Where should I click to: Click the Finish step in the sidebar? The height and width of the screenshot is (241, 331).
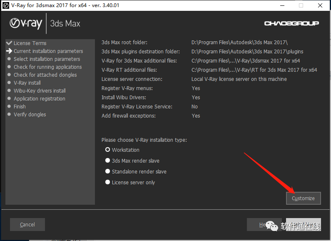(20, 107)
